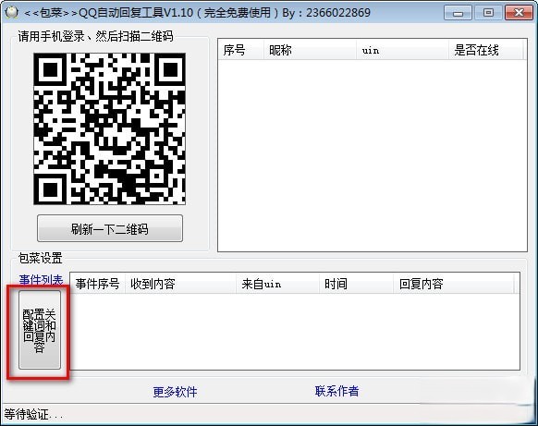
Task: Click the 收到内容 column header
Action: pos(181,284)
